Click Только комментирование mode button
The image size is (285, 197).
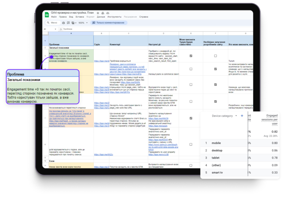click(x=109, y=23)
